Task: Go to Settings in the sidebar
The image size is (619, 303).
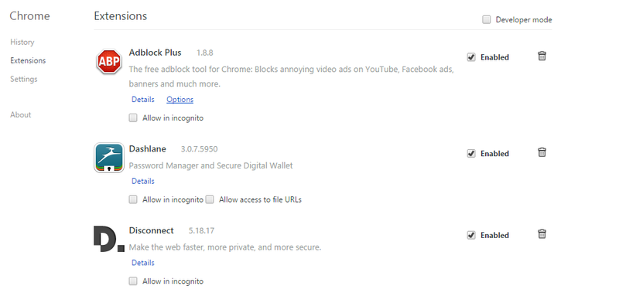Action: pos(24,80)
